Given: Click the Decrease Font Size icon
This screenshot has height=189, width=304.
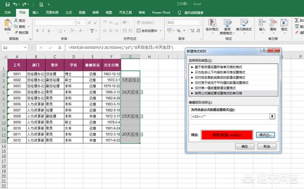Looking at the screenshot, I should click(x=95, y=23).
